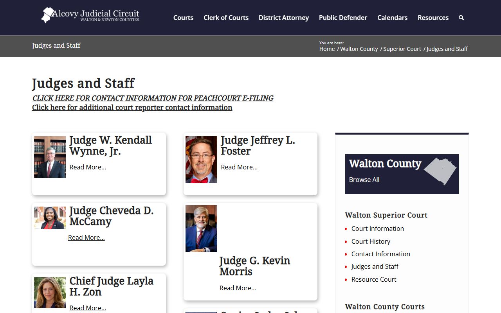Click the photo of Judge W. Kendall Wynne, Jr.
The image size is (501, 313).
click(50, 157)
